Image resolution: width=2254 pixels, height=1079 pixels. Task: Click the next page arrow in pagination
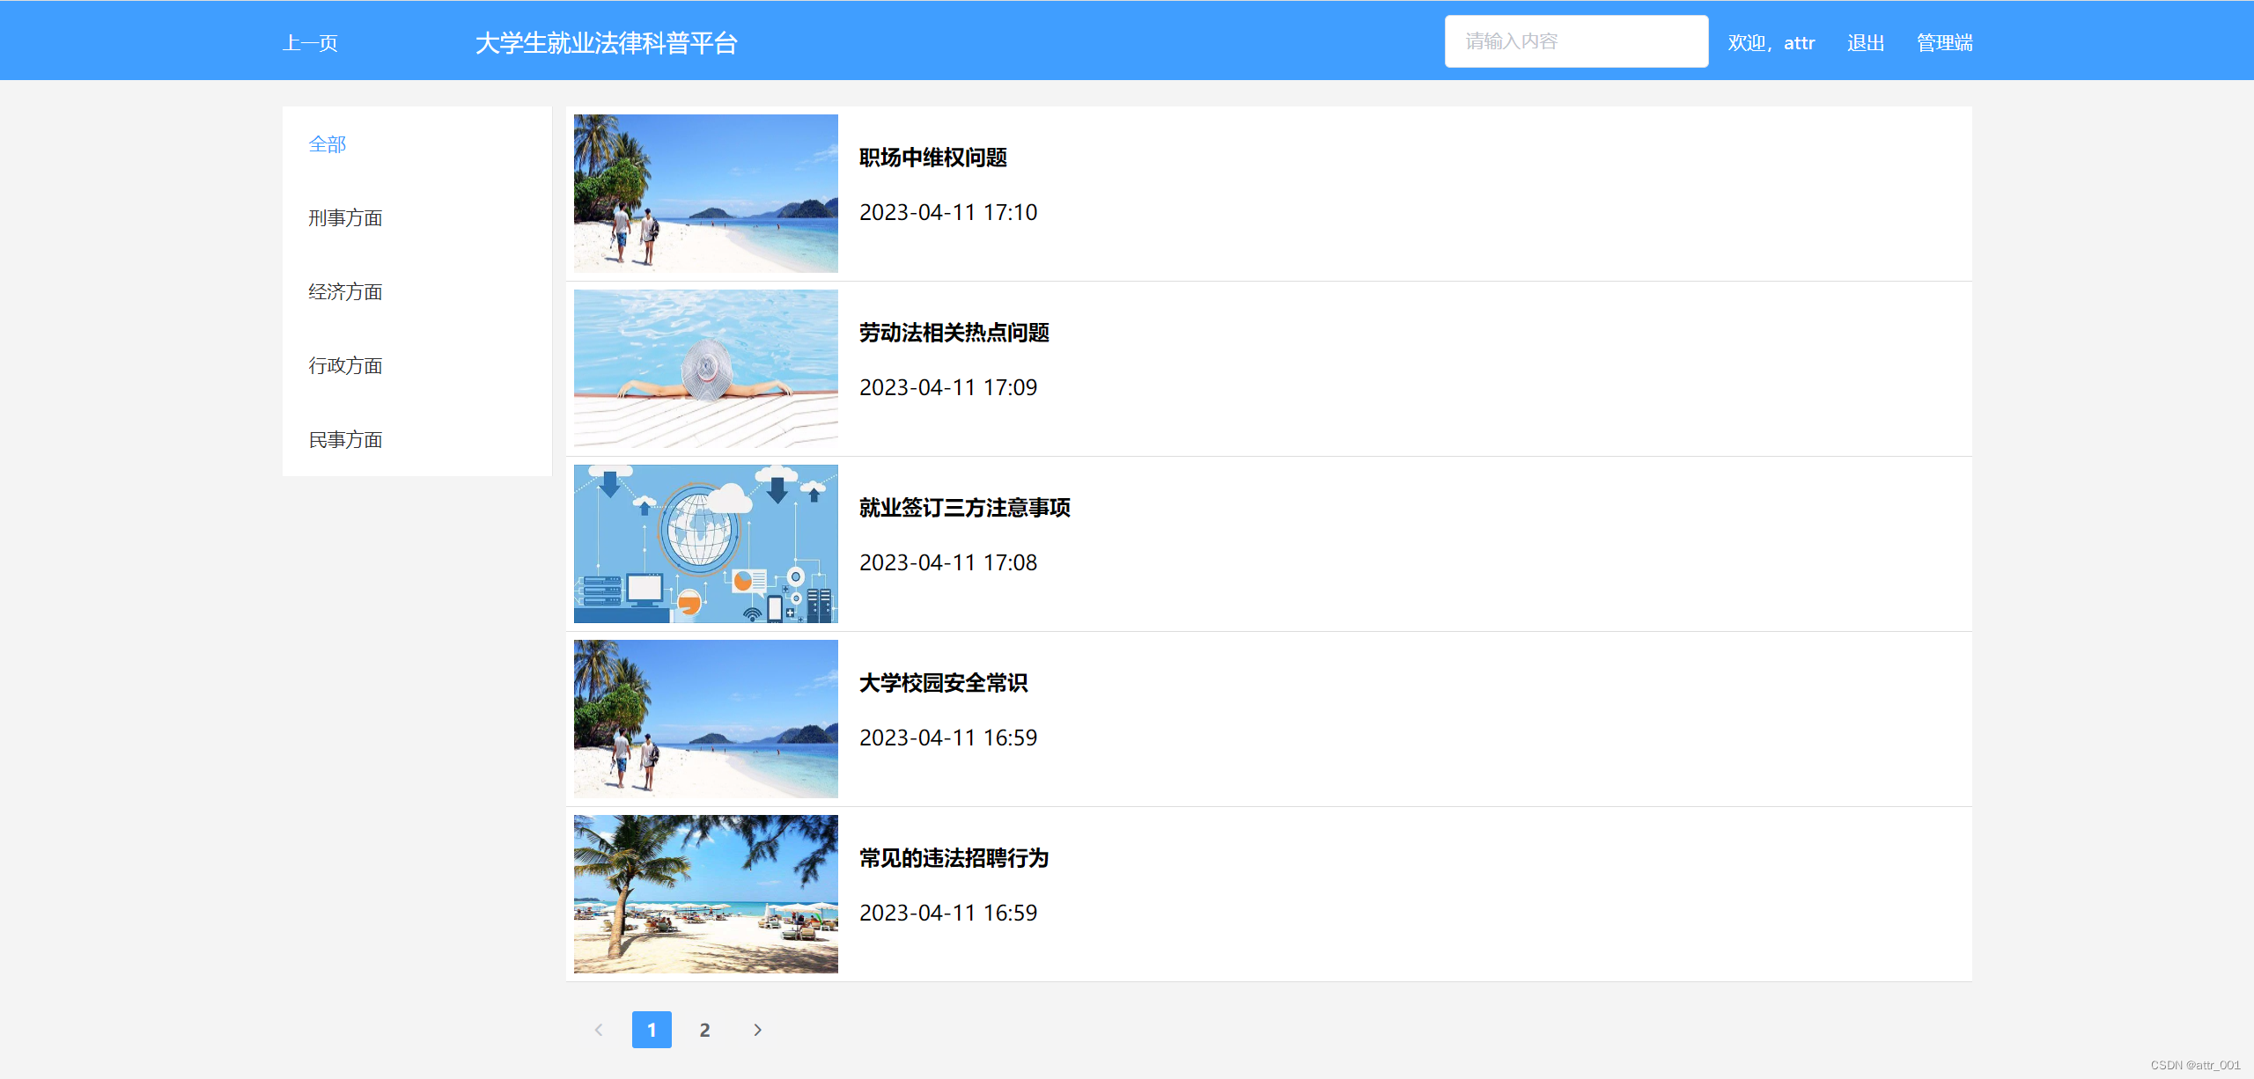tap(757, 1030)
